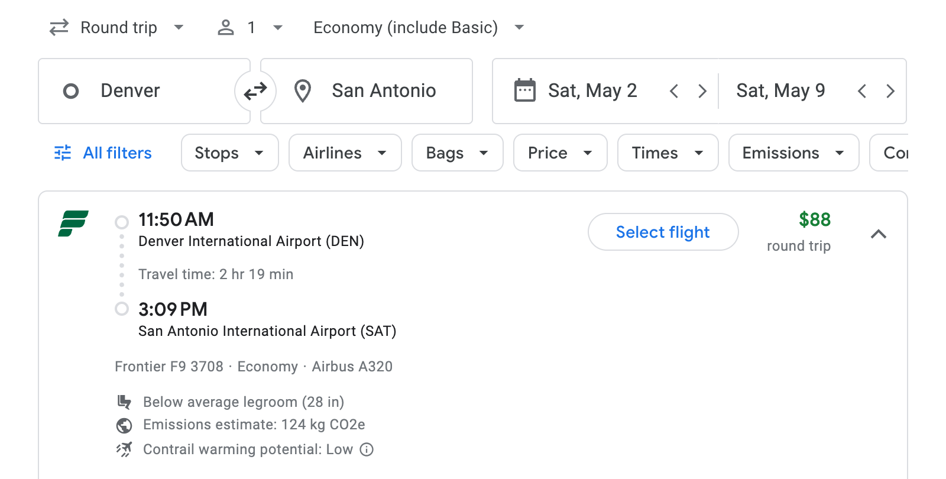The width and height of the screenshot is (946, 479).
Task: Click the $88 round trip price
Action: (x=815, y=220)
